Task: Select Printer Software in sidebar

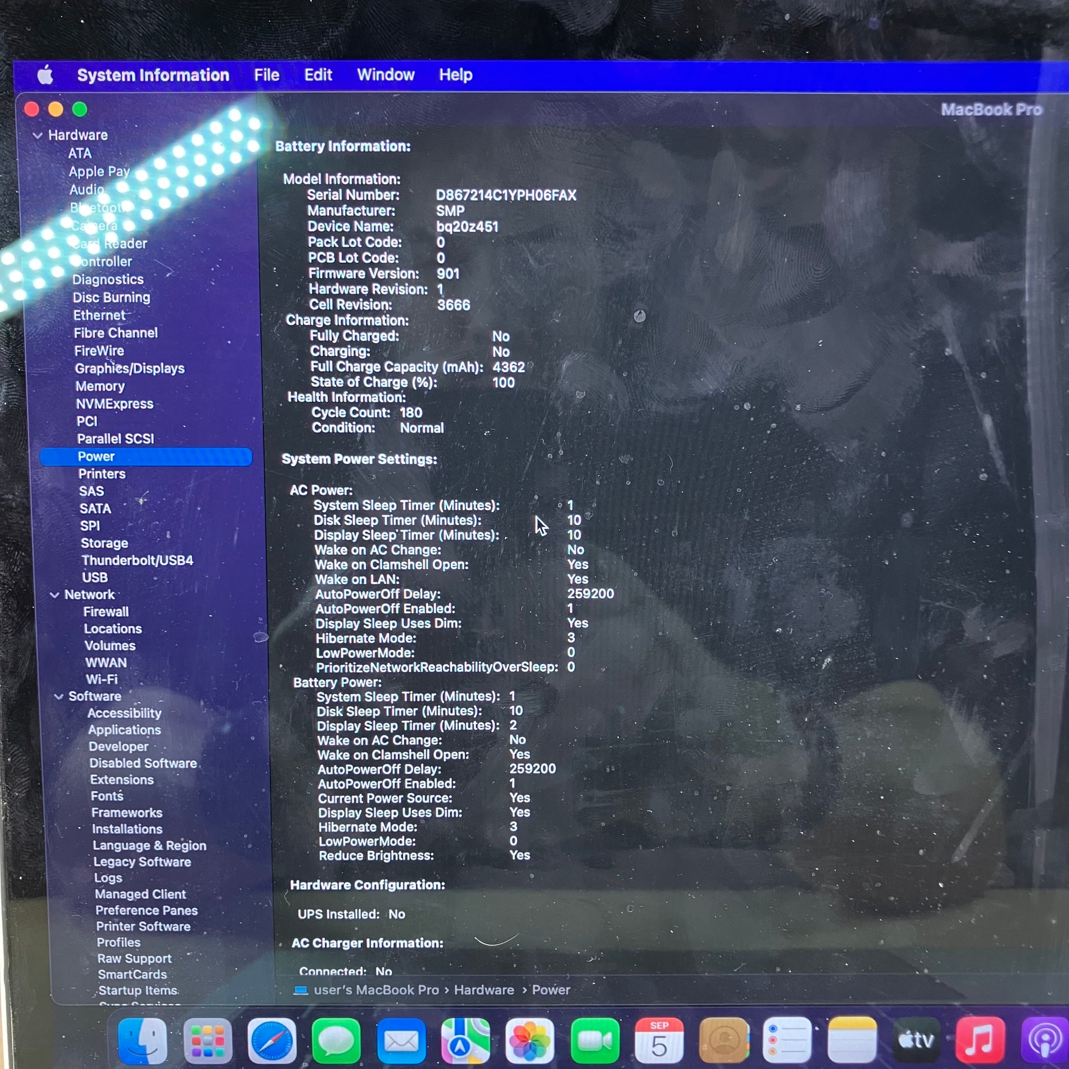Action: tap(143, 926)
